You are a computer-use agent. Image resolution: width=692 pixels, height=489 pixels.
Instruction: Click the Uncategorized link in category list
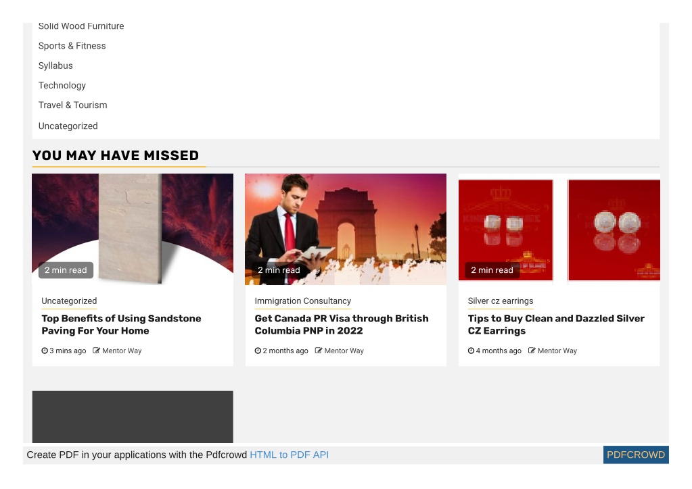tap(68, 126)
